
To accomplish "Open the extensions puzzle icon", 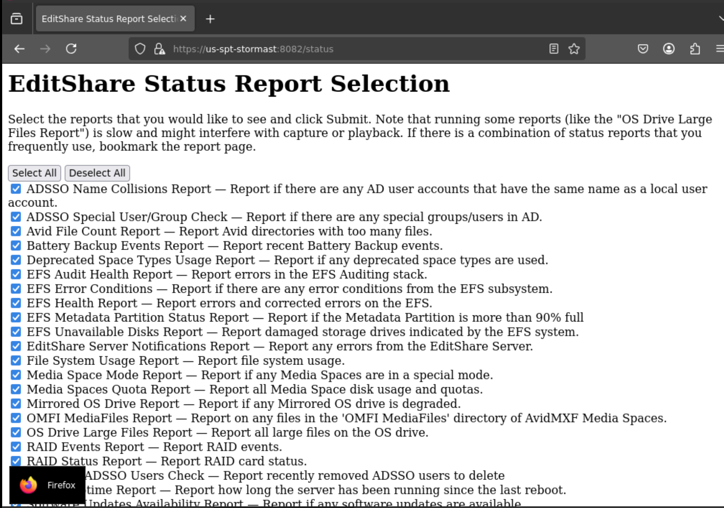I will pyautogui.click(x=695, y=49).
